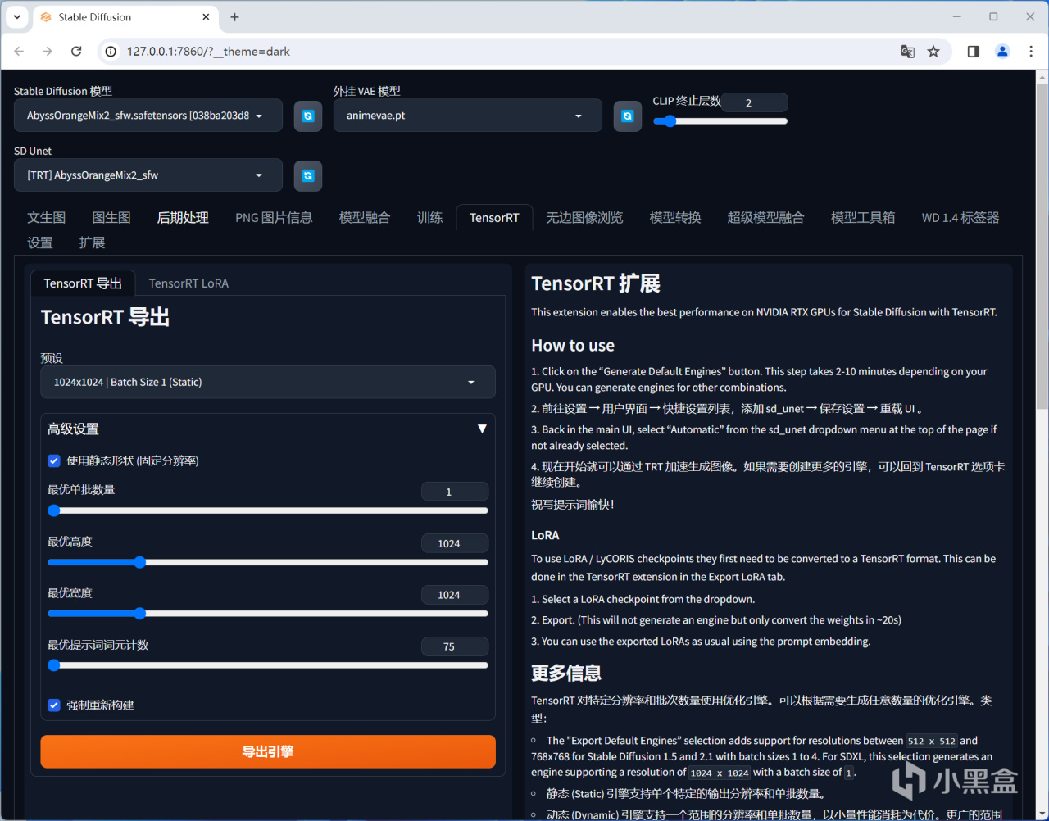Click the 最优提示词词元计数 slider
The width and height of the screenshot is (1049, 821).
coord(268,665)
